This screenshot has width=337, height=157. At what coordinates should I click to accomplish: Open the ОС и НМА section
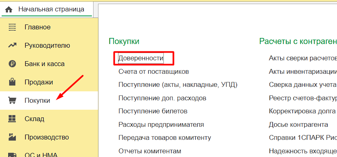pyautogui.click(x=41, y=155)
